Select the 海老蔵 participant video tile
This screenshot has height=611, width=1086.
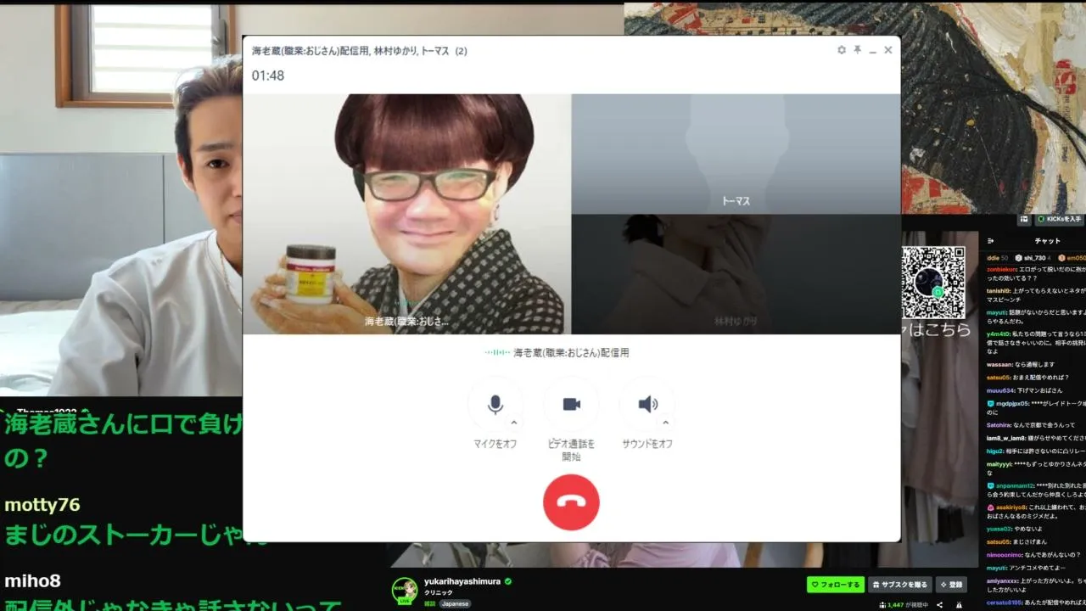click(407, 214)
